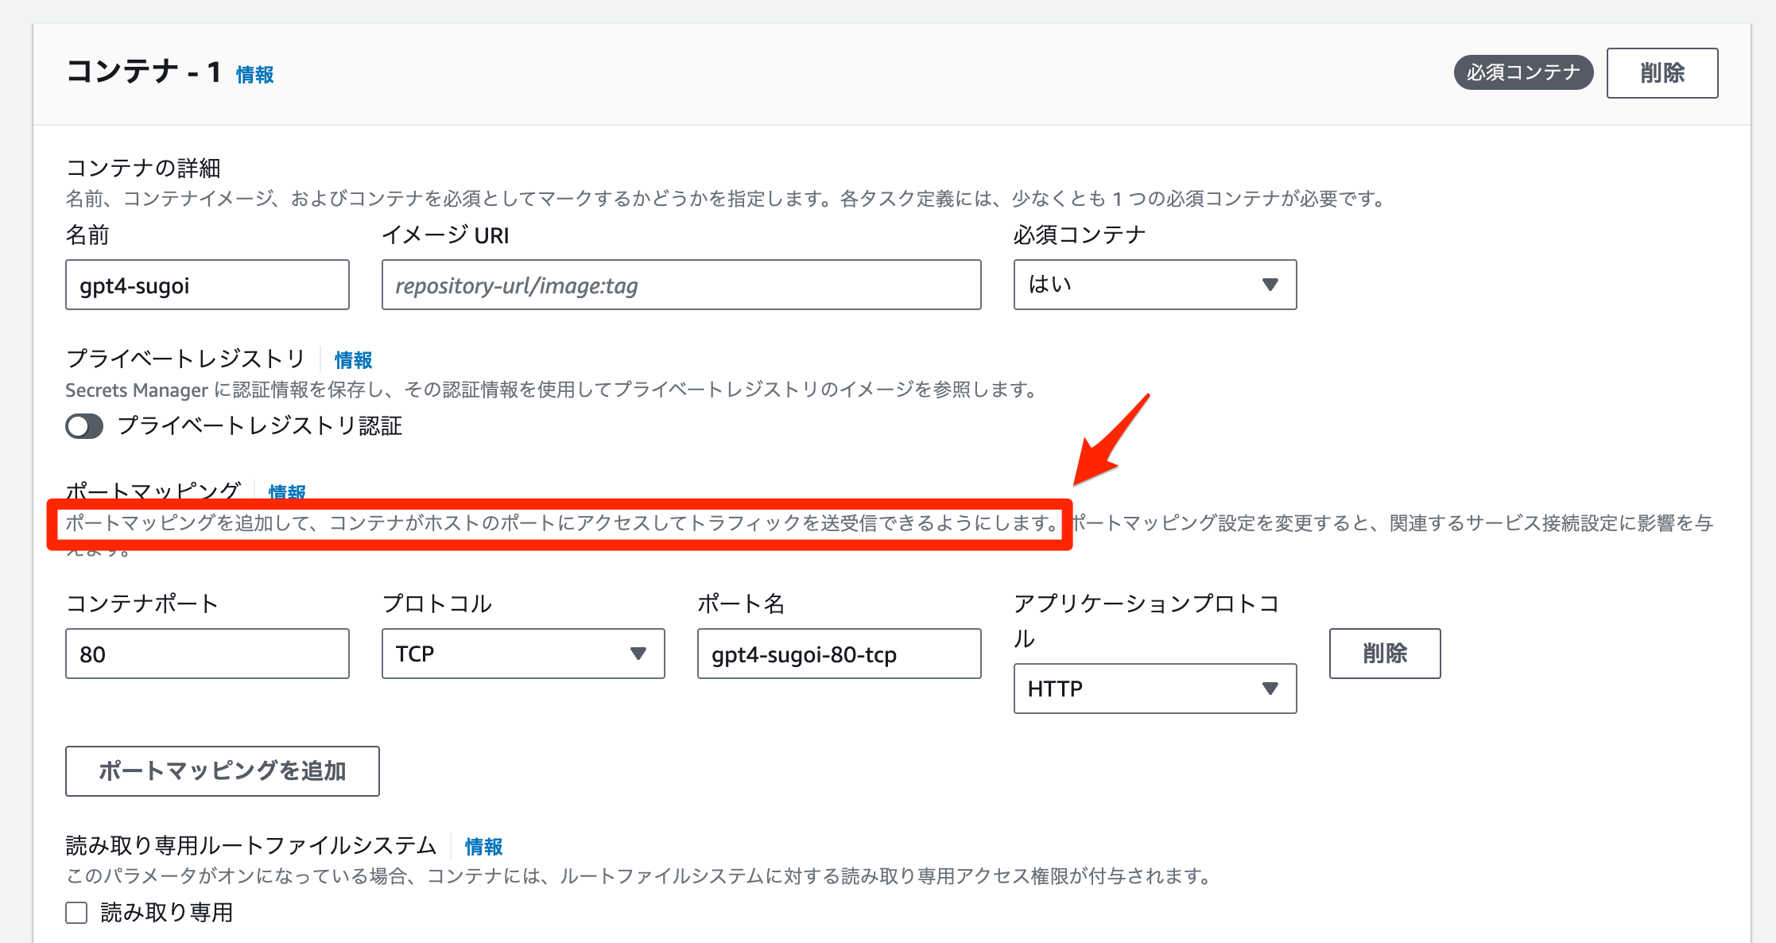Open the 情報 link beside コンテナ - 1
This screenshot has height=943, width=1776.
(254, 75)
